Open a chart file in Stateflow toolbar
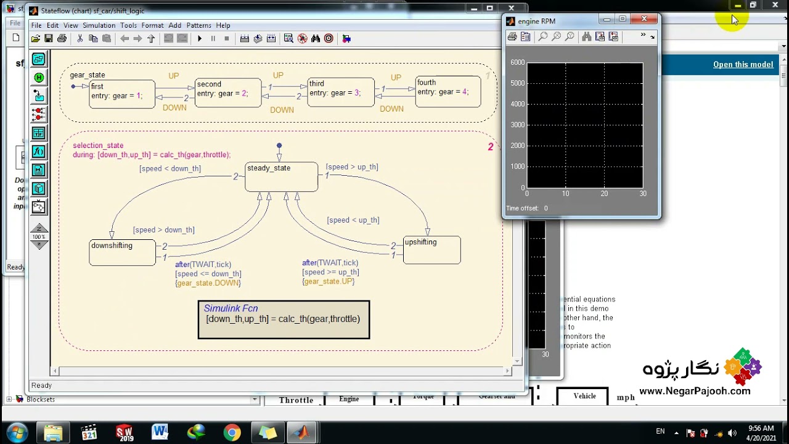 [x=36, y=38]
